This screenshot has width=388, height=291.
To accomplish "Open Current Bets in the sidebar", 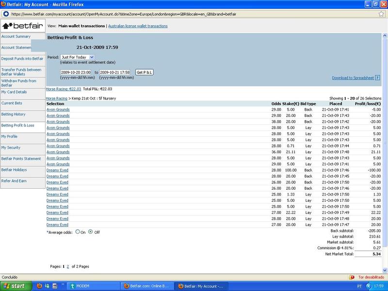I will [x=12, y=103].
